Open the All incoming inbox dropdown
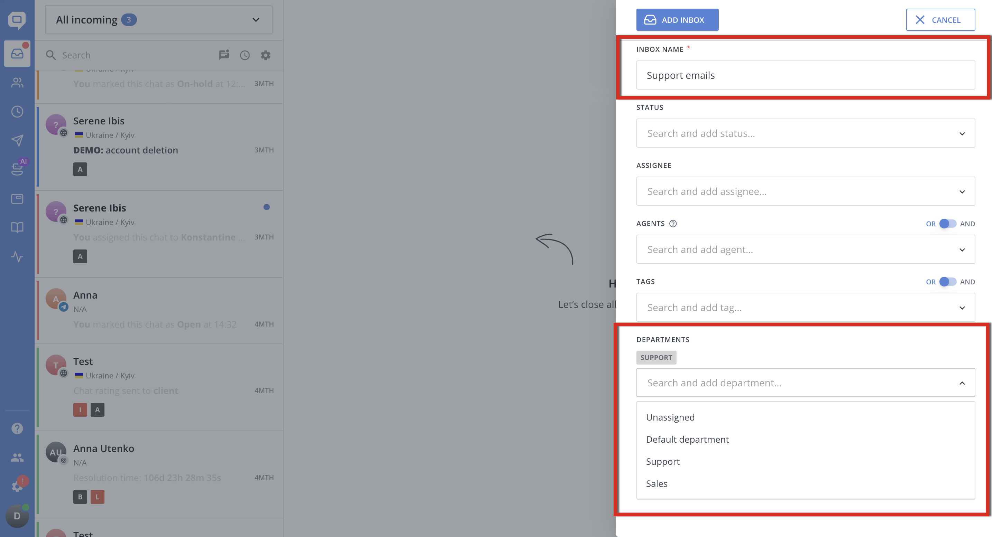 [x=159, y=20]
